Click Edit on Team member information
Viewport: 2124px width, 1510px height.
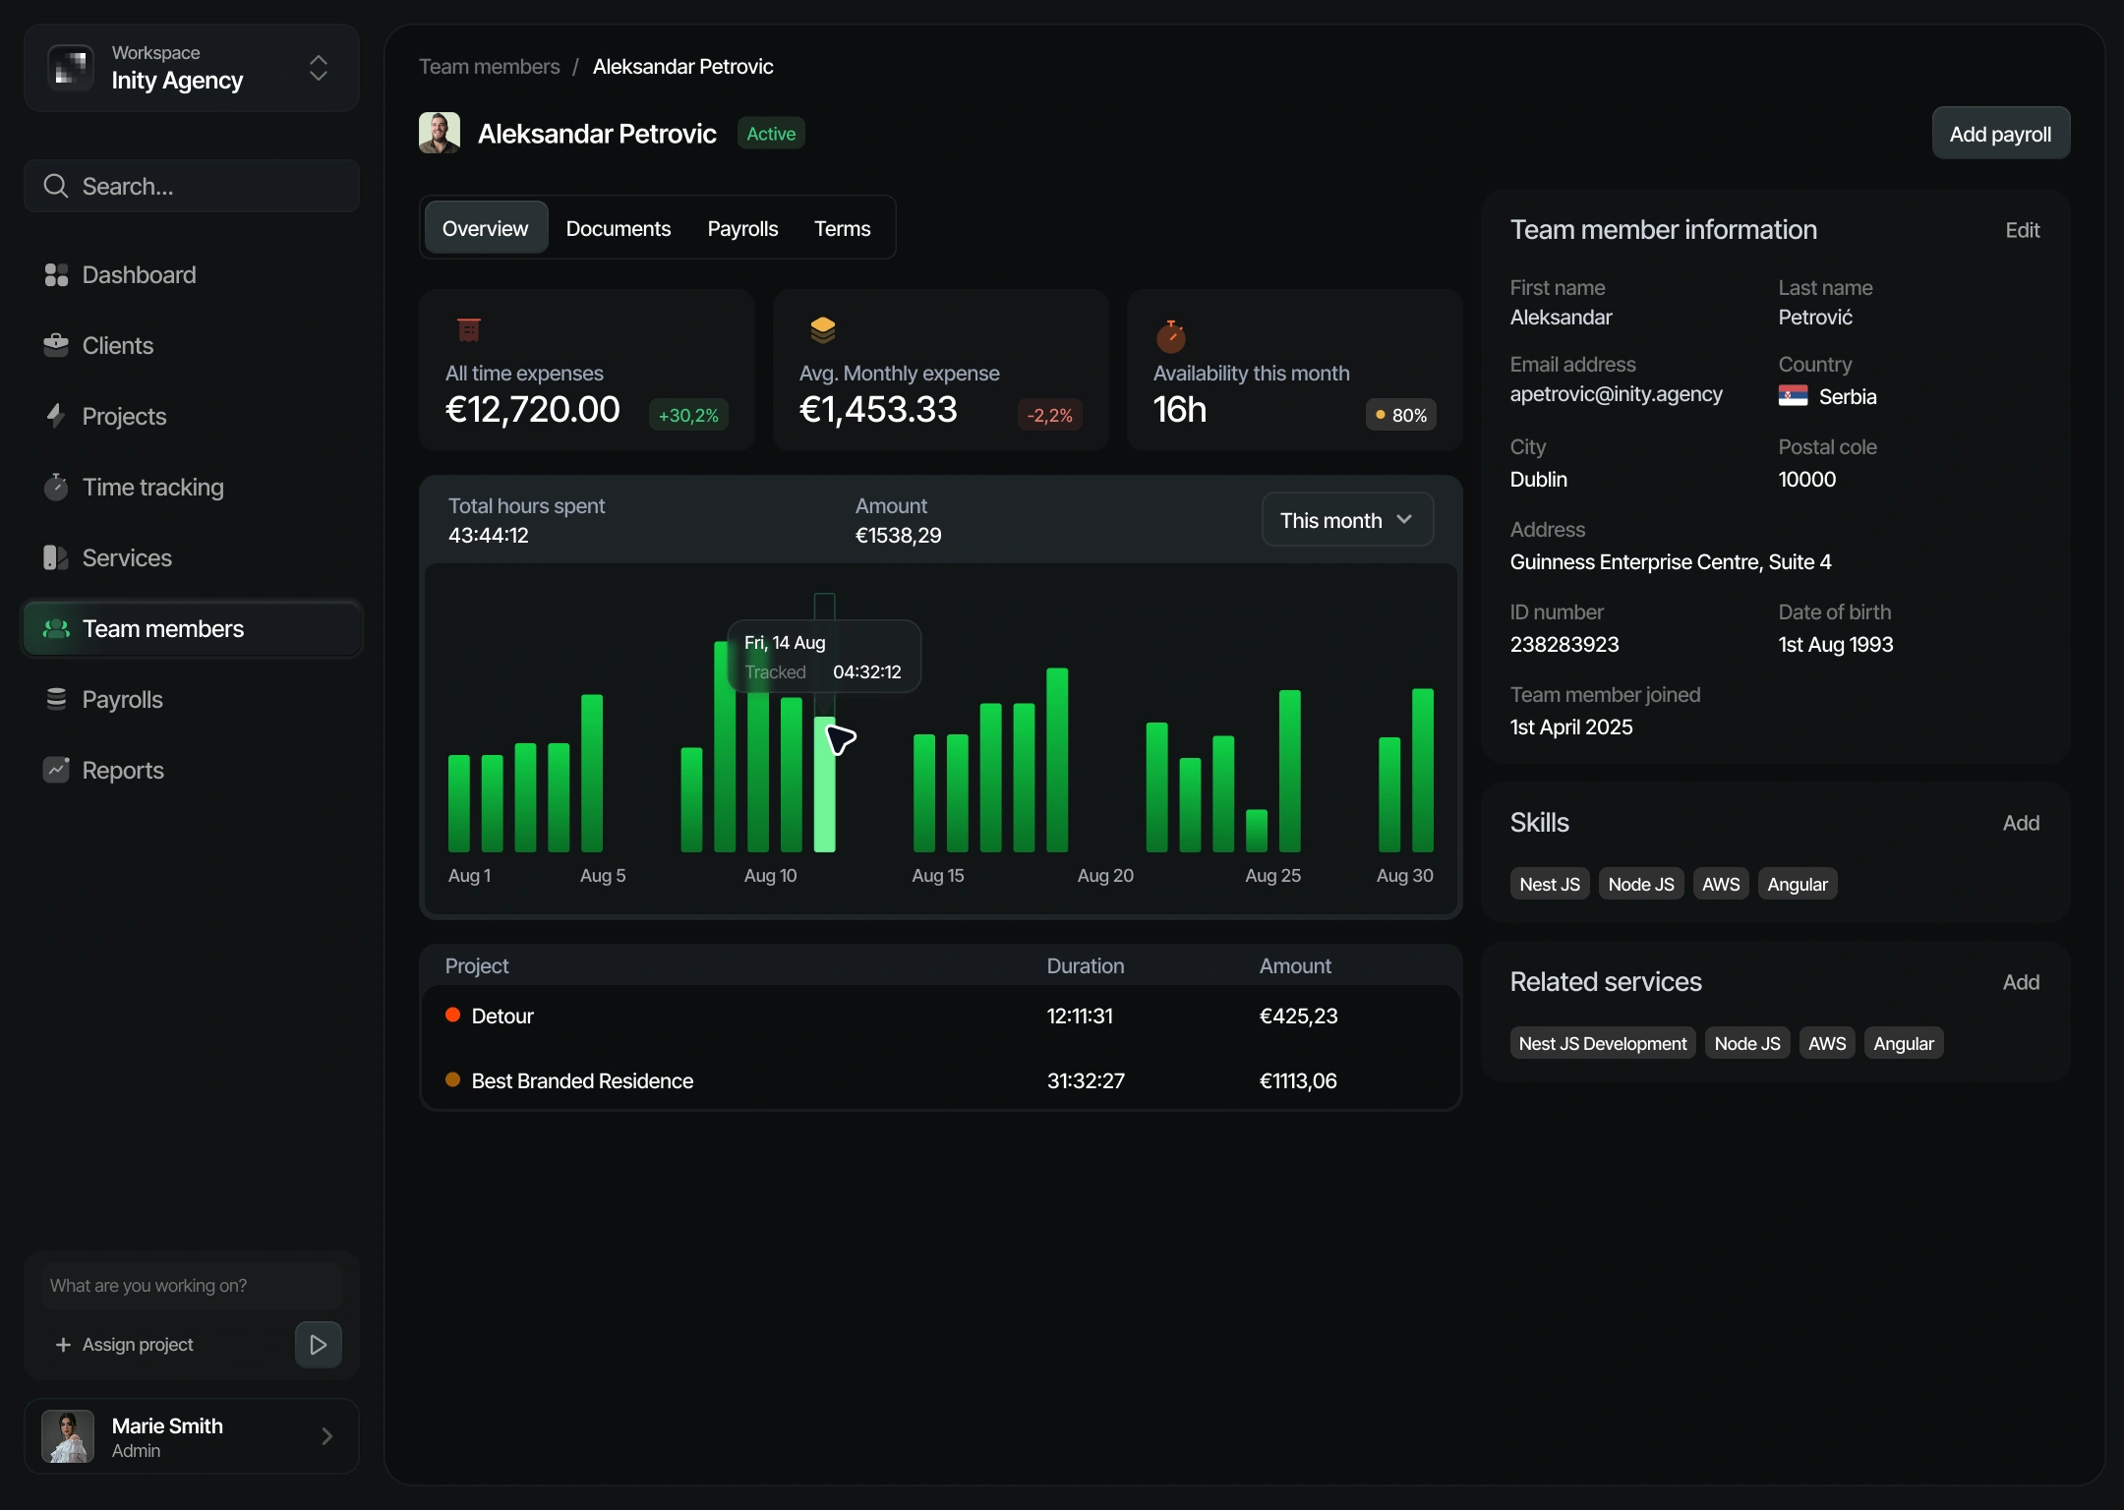tap(2022, 230)
